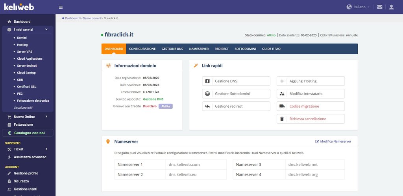
Task: Click the fibraclick.it domain heading
Action: coord(119,35)
